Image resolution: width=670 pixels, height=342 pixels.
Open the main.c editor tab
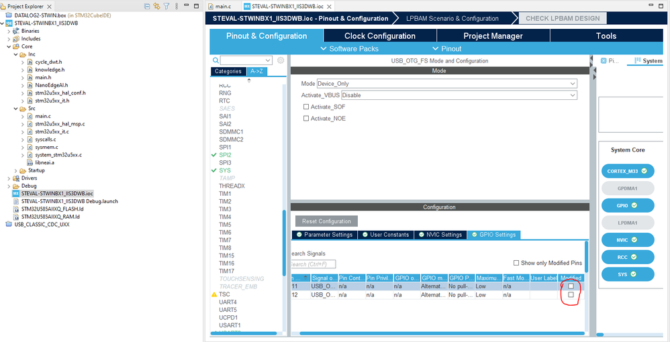[223, 7]
